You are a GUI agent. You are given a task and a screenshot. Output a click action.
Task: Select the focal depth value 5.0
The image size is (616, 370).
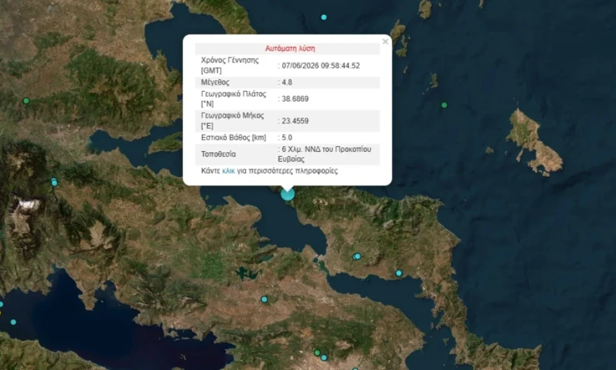[287, 138]
